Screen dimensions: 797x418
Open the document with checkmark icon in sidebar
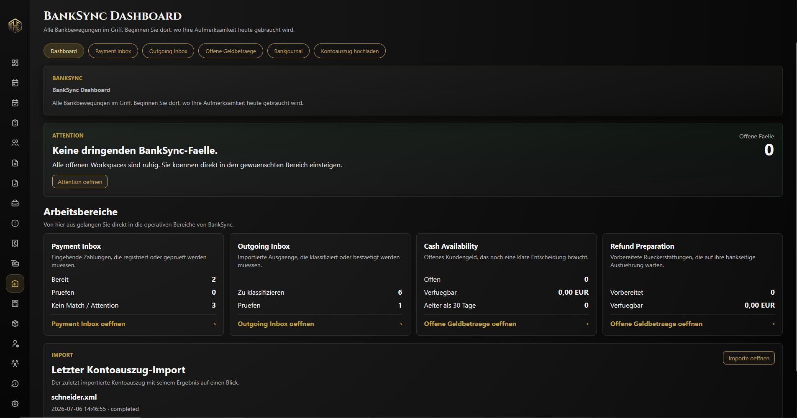click(x=15, y=183)
